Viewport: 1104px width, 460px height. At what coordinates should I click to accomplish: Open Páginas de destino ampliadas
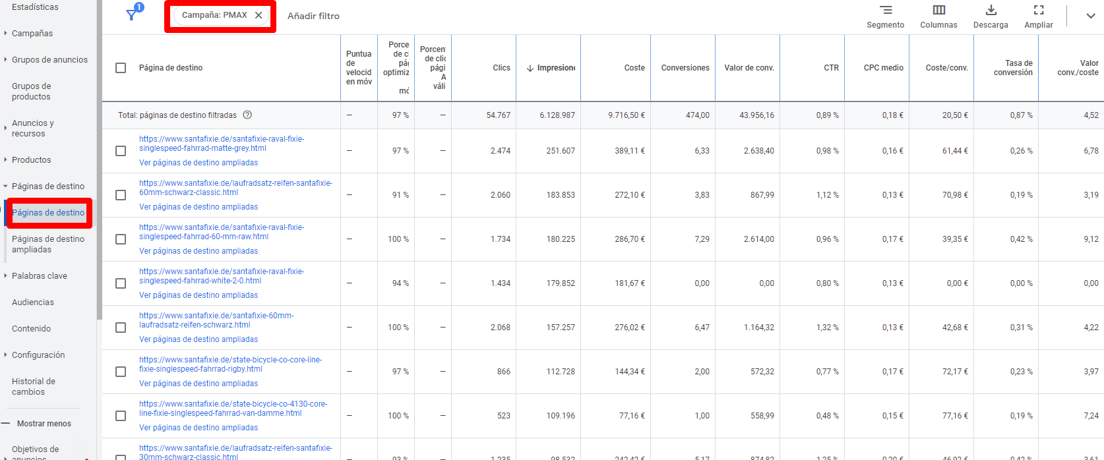tap(48, 244)
